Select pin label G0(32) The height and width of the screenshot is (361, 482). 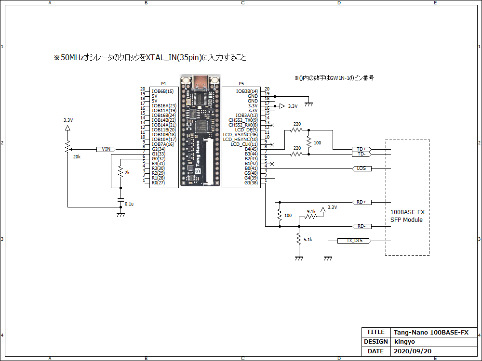158,159
